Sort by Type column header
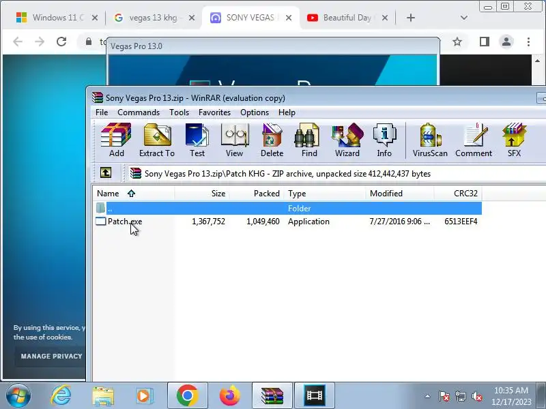Image resolution: width=546 pixels, height=409 pixels. (x=325, y=194)
